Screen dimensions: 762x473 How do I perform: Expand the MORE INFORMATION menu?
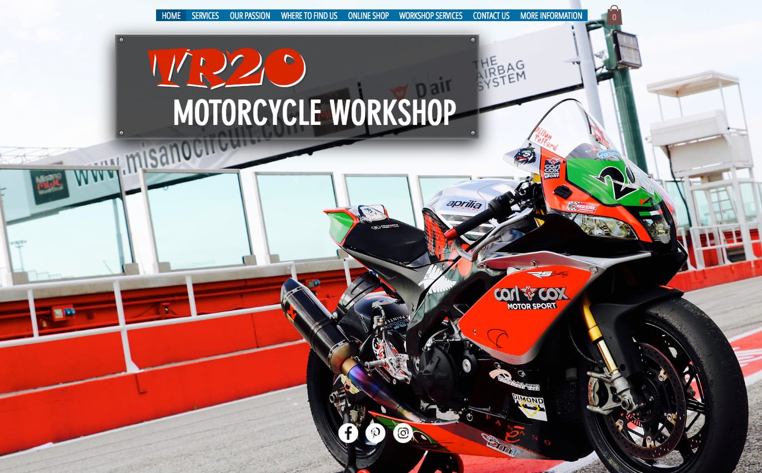551,16
